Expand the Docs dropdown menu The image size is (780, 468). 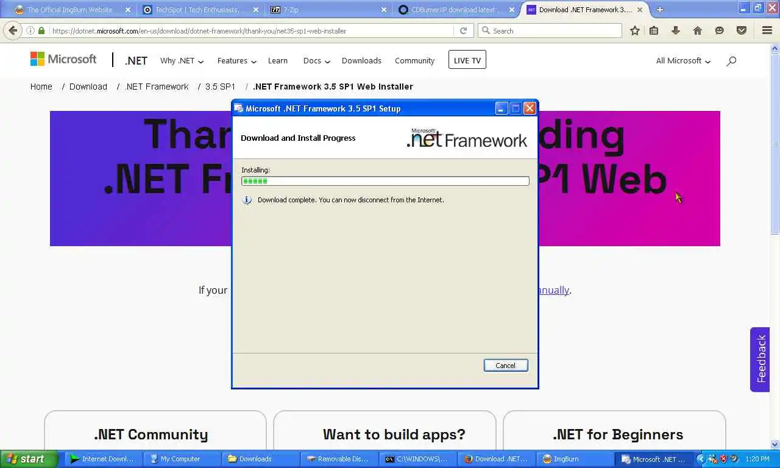pyautogui.click(x=317, y=60)
